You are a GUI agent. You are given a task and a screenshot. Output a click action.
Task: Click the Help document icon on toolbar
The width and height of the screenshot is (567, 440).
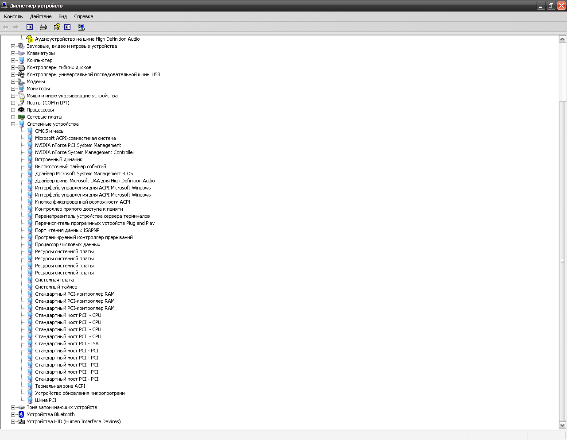[x=57, y=27]
